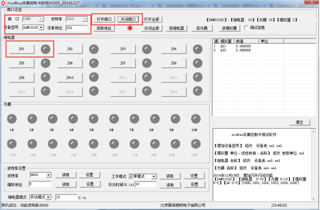Click the 偏移地址 input field
Screen dimensions: 320x210
tap(40, 184)
